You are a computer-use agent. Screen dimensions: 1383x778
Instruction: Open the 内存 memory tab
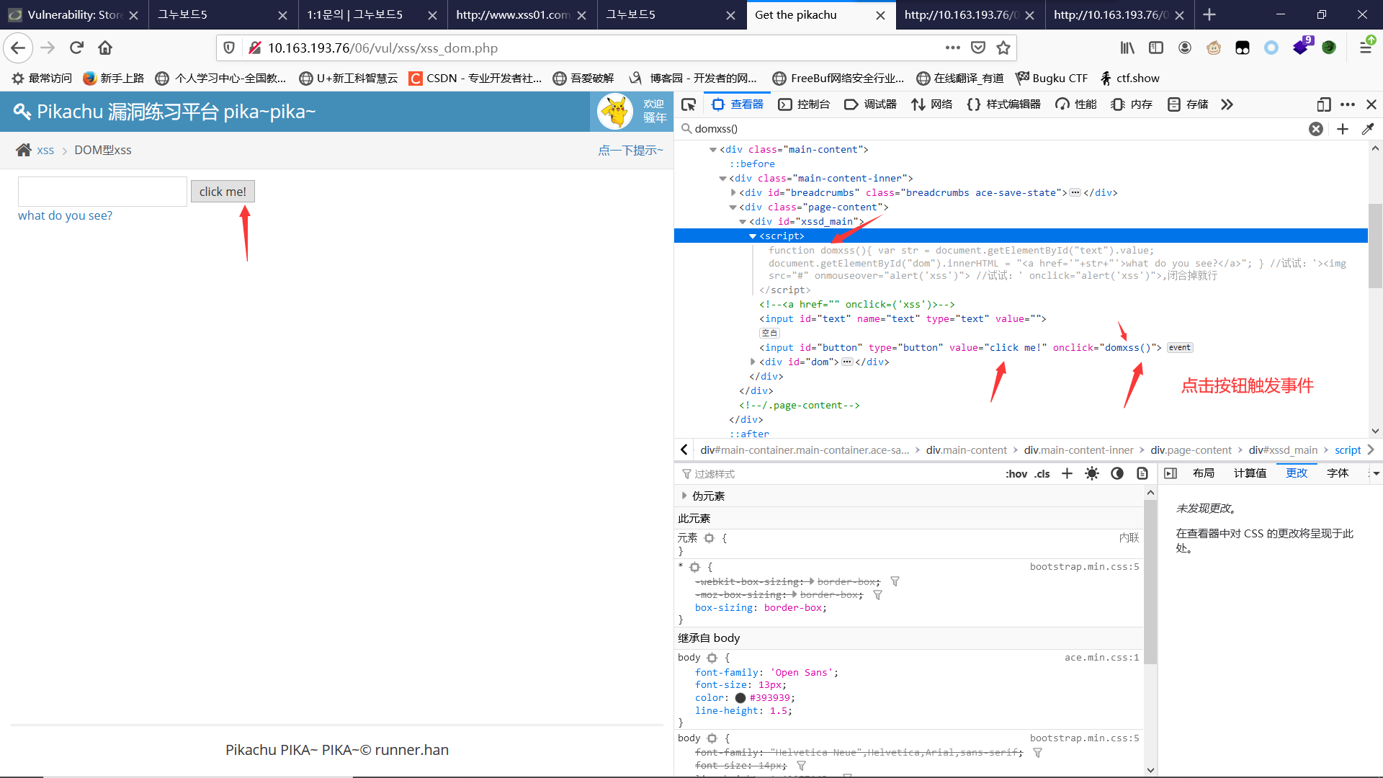[x=1132, y=104]
